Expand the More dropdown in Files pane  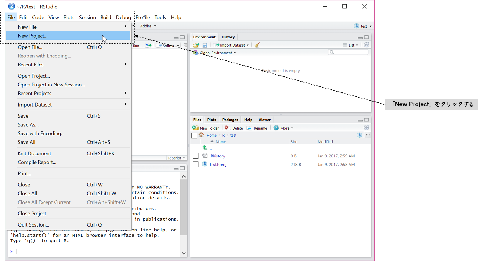click(284, 128)
